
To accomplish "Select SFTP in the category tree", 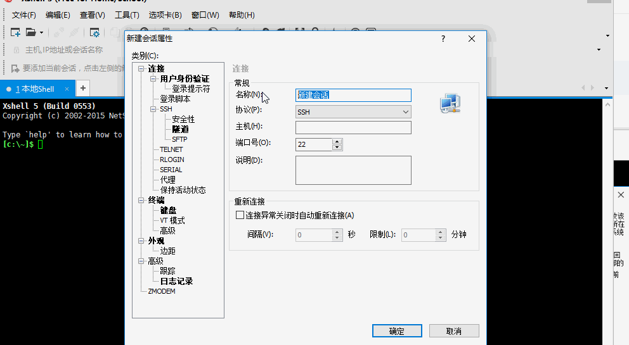I will tap(179, 139).
